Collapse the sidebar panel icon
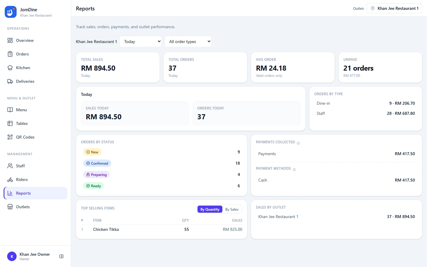This screenshot has width=427, height=267. tap(61, 256)
